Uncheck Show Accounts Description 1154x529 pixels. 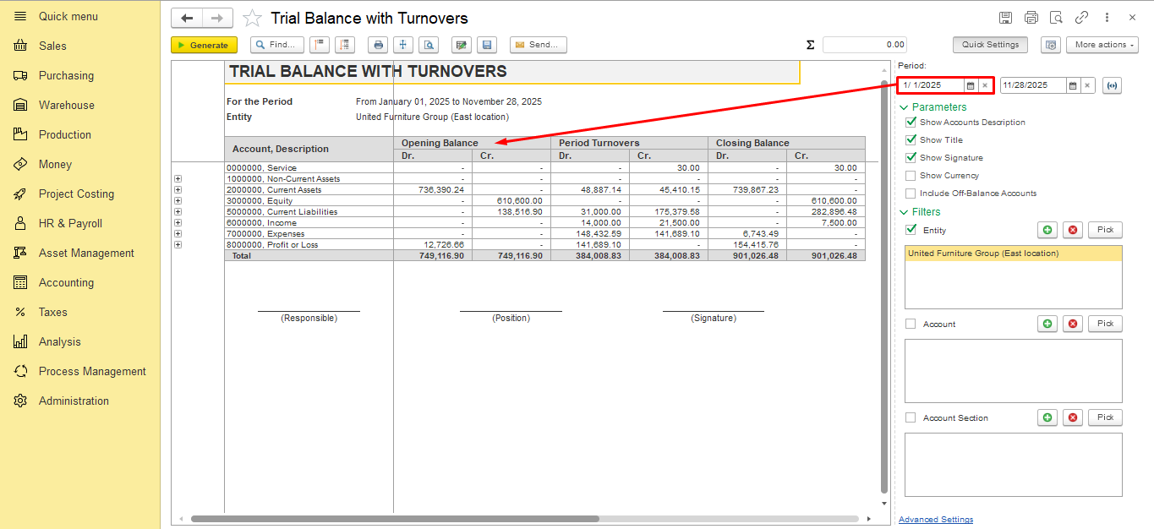(911, 123)
